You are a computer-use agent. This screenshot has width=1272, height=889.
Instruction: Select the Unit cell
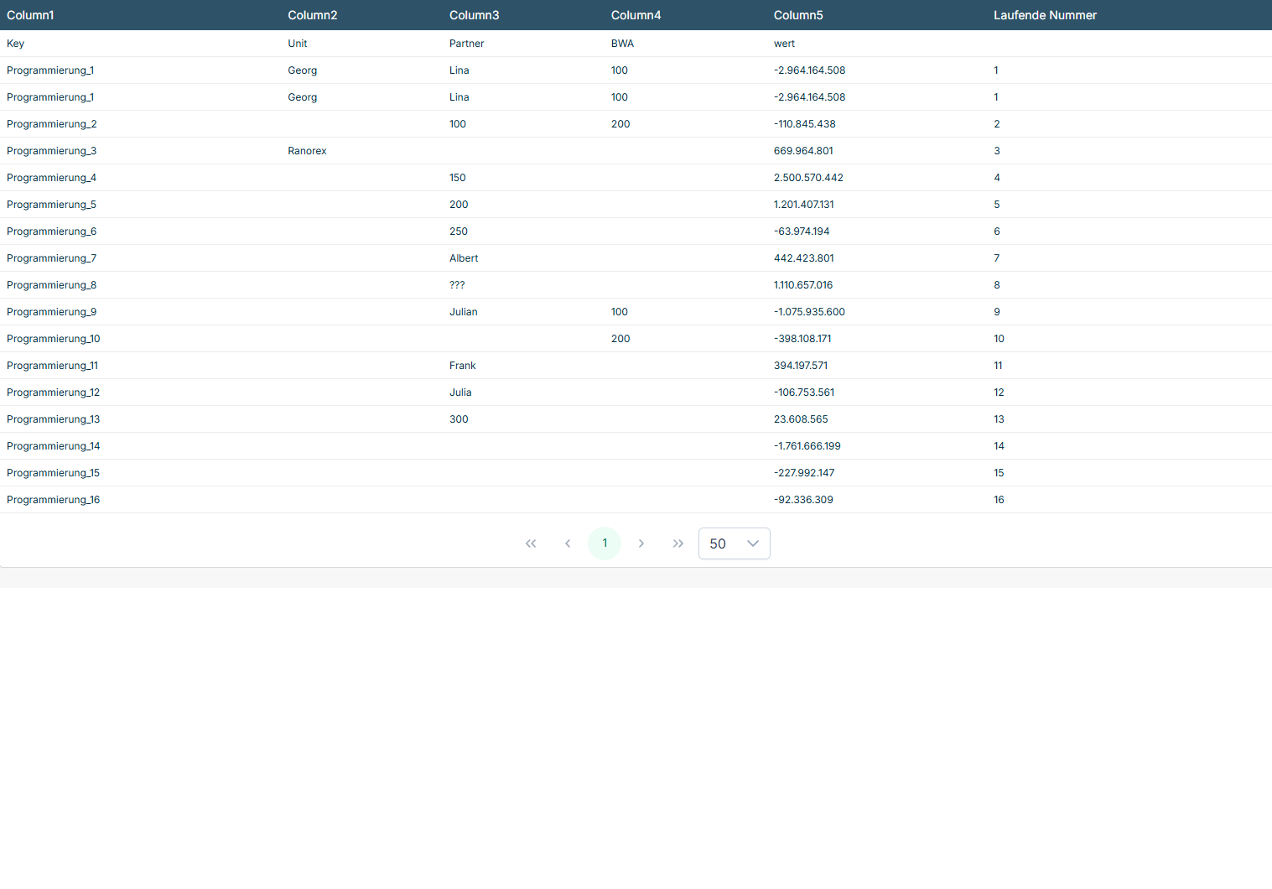click(x=298, y=44)
